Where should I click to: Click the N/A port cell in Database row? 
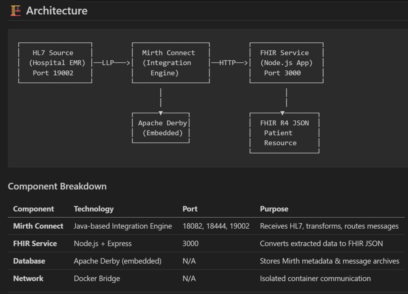point(189,261)
